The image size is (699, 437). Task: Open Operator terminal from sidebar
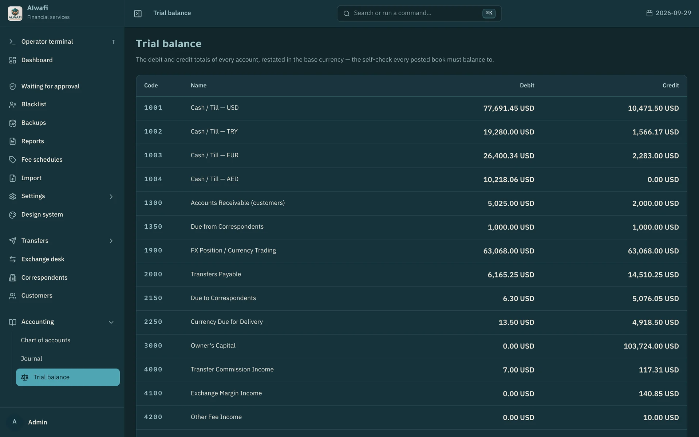(62, 42)
